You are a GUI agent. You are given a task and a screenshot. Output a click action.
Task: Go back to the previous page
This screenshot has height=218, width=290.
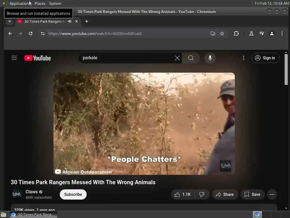(10, 33)
